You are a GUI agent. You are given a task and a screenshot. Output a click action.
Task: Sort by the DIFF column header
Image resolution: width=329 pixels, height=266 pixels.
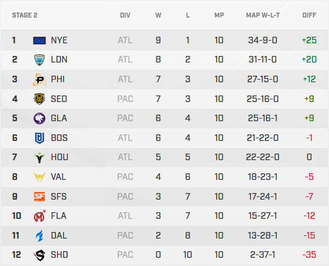pos(309,15)
